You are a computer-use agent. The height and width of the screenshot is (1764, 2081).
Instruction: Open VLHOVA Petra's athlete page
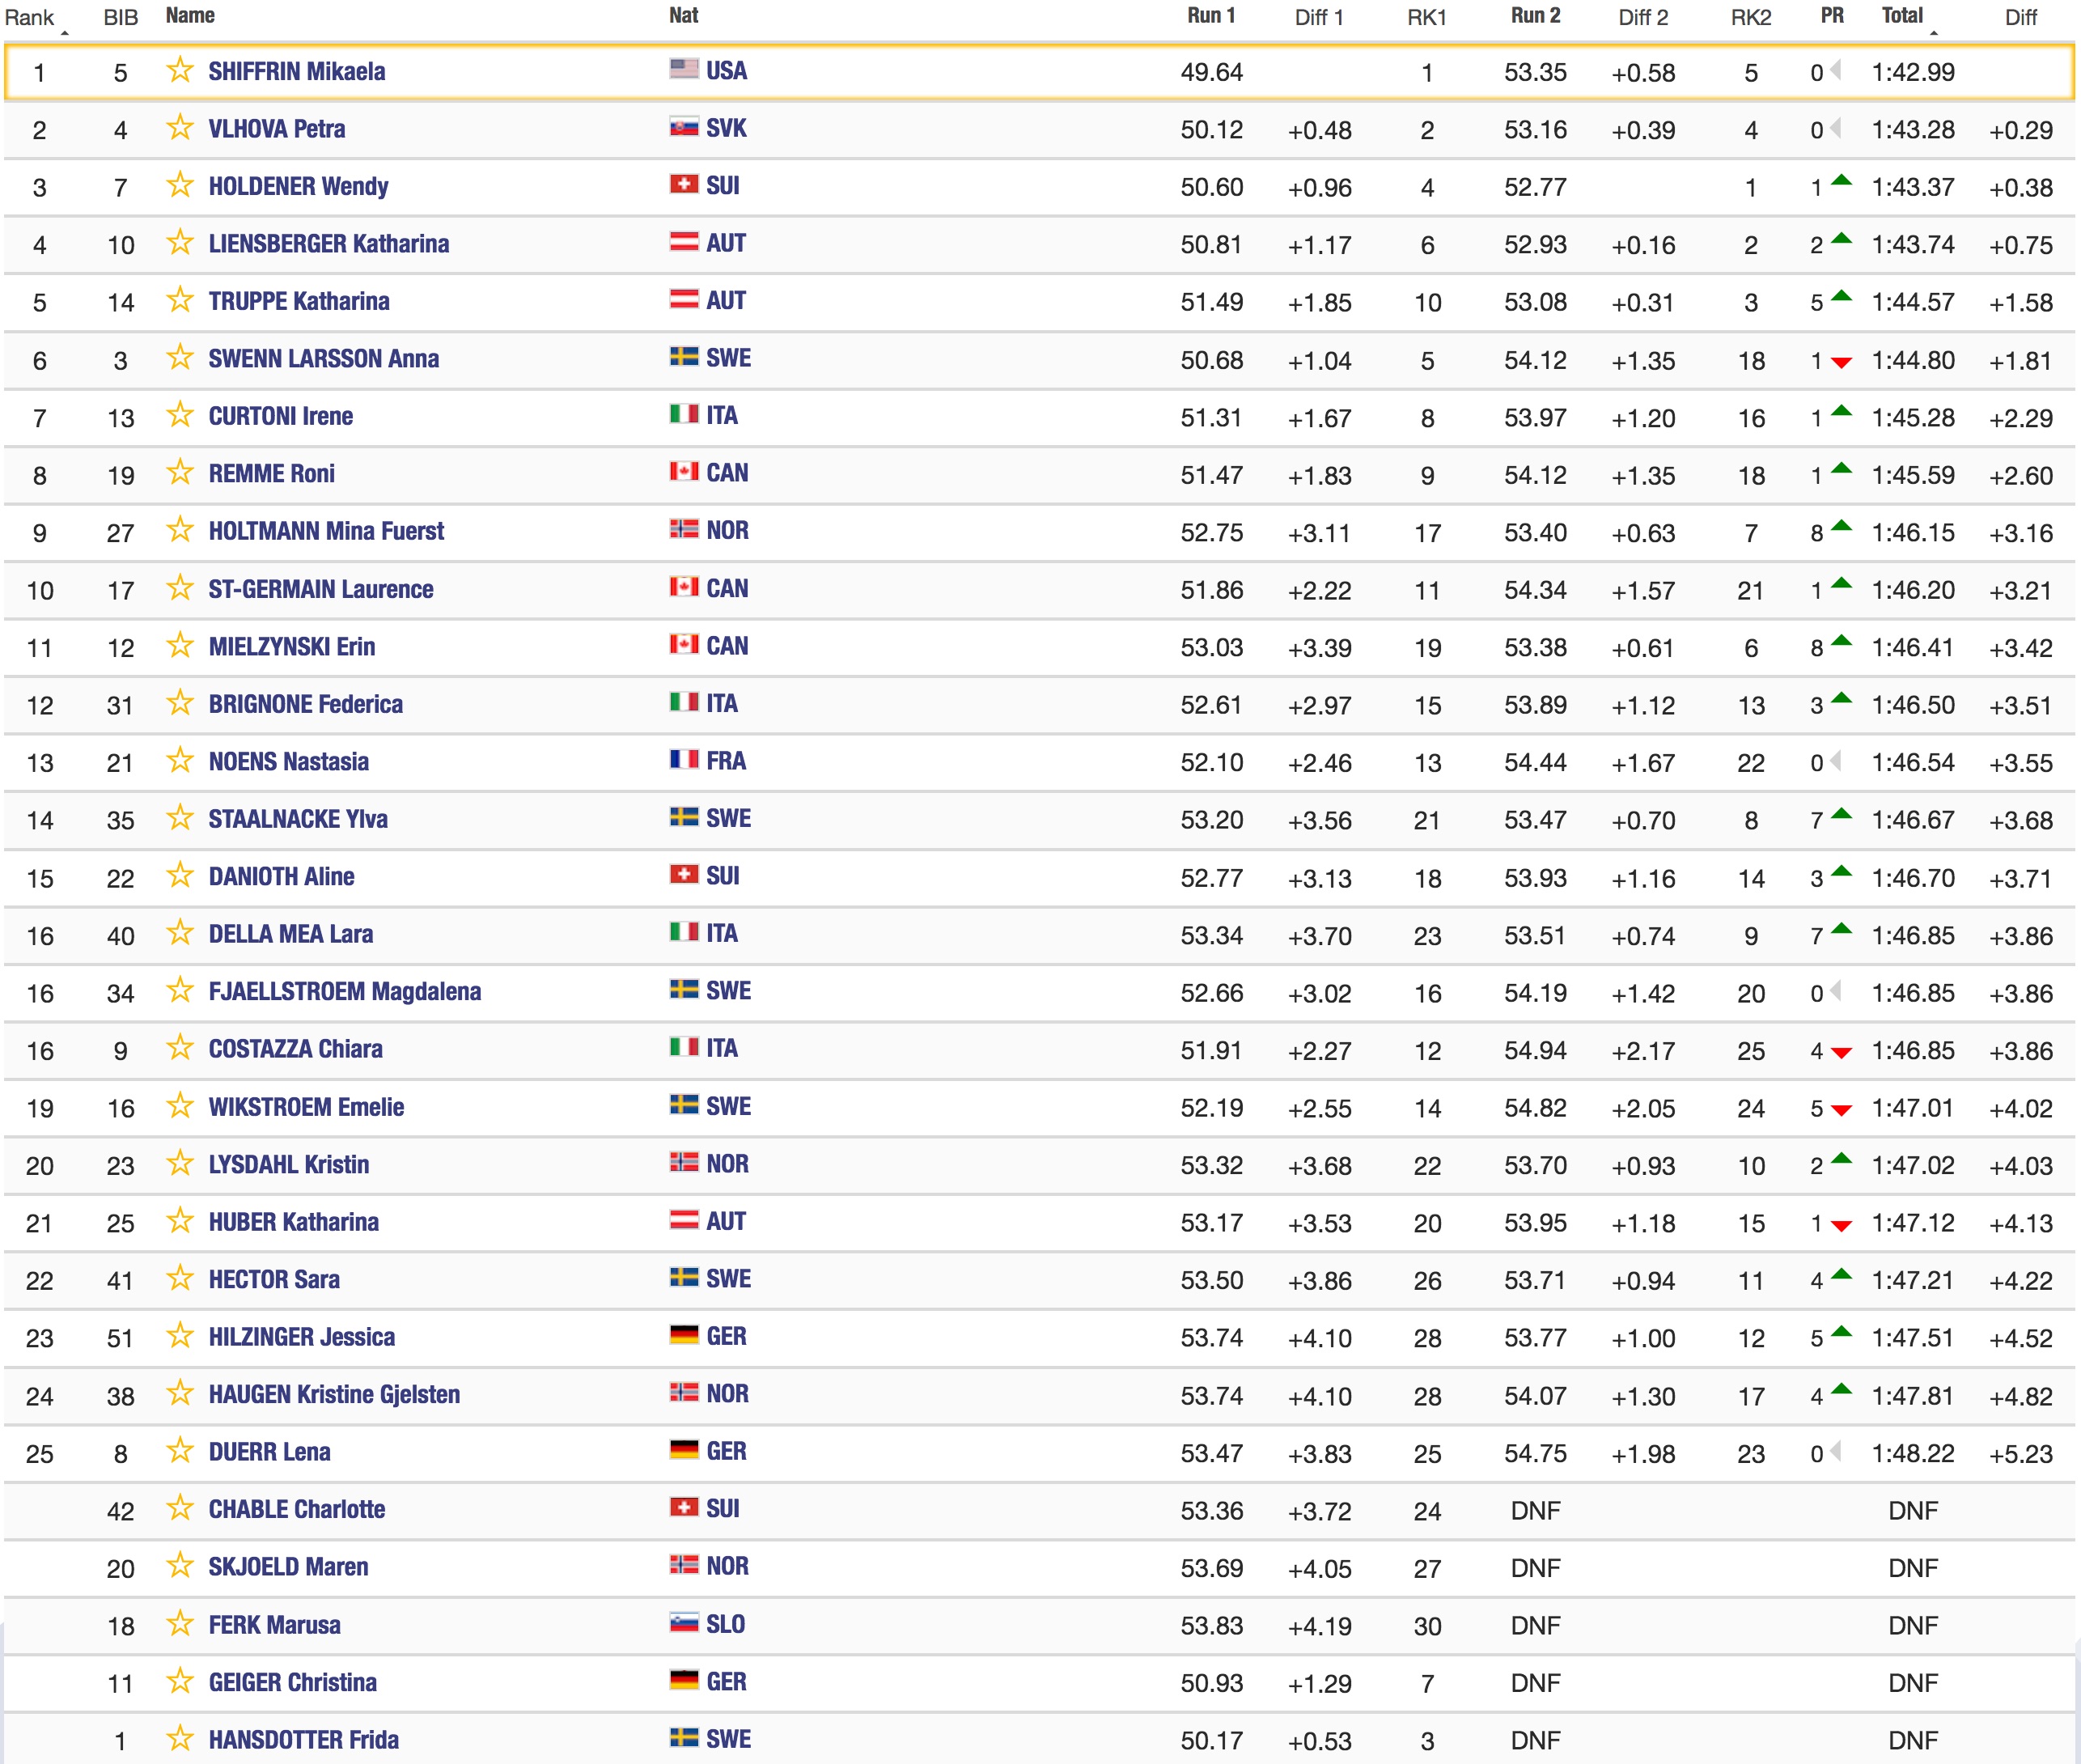click(277, 129)
